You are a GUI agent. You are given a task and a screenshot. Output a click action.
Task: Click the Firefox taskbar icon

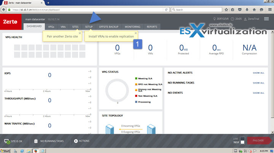coord(36,151)
